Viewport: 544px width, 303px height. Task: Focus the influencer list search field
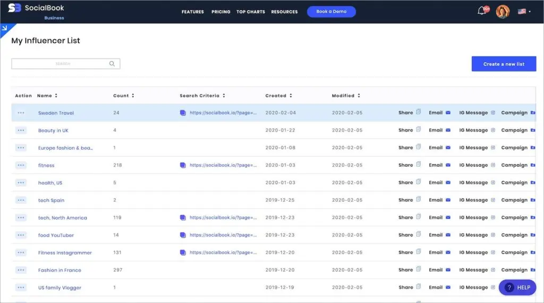click(x=61, y=64)
